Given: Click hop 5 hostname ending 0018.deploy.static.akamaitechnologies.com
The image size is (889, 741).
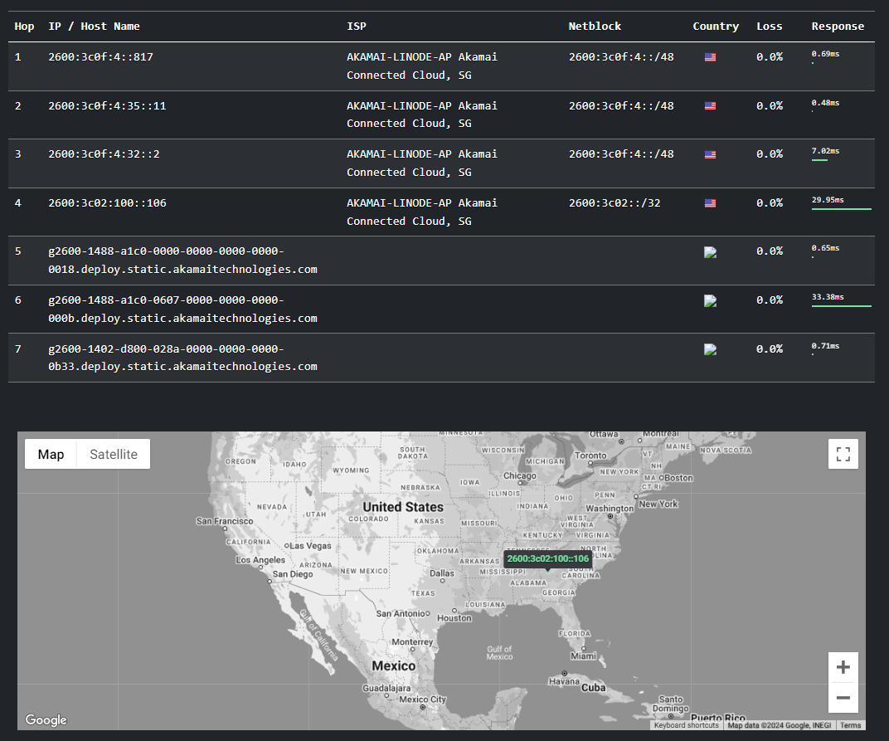Looking at the screenshot, I should [182, 261].
